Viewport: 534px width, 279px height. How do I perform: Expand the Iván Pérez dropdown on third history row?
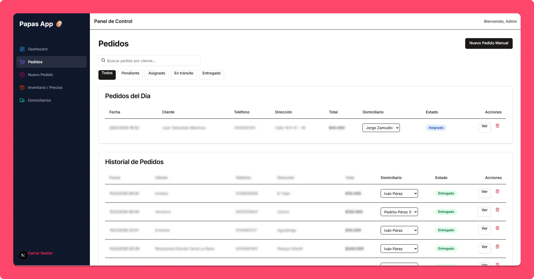point(399,230)
